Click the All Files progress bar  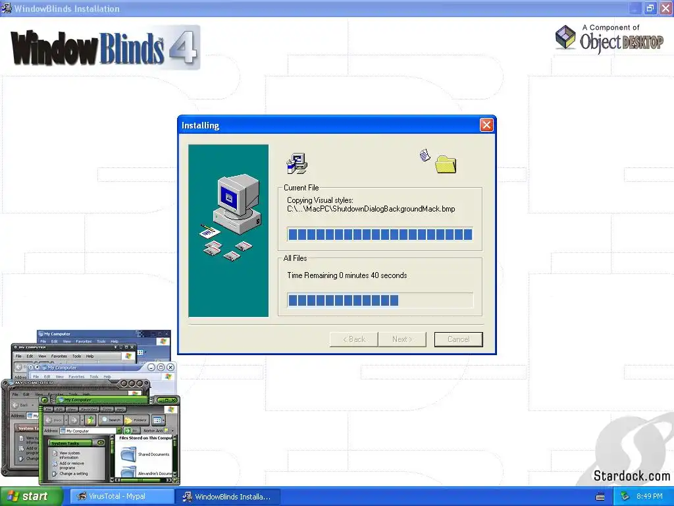[x=380, y=300]
